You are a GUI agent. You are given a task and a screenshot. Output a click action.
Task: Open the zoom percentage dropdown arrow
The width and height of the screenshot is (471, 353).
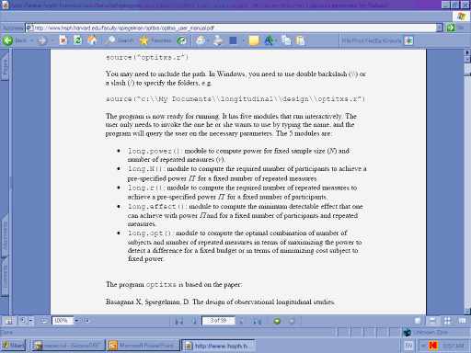[x=76, y=321]
